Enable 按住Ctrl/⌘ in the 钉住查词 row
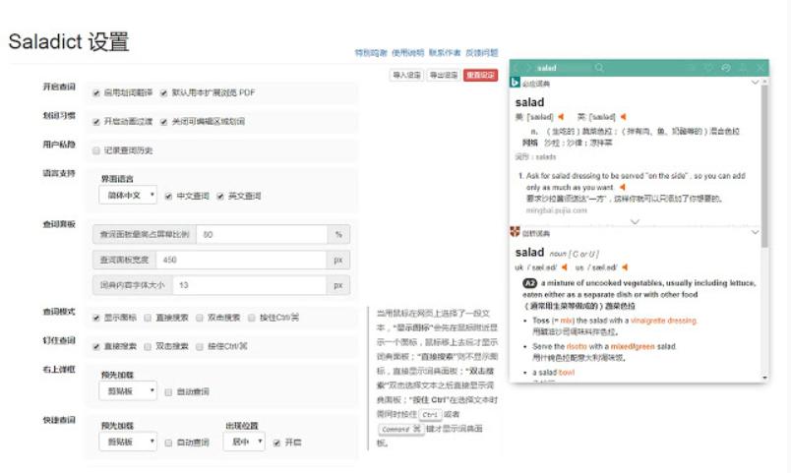The image size is (791, 473). [x=200, y=347]
